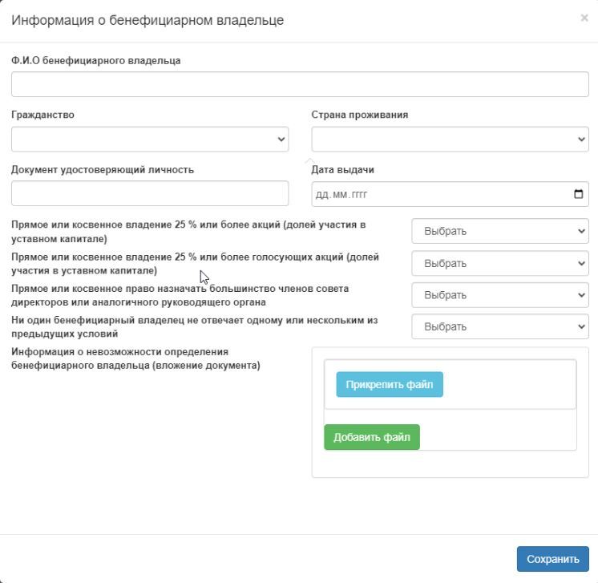Click into the Документ удостоверяющий личность text box
This screenshot has height=583, width=598.
(x=150, y=193)
